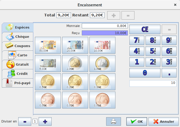
Task: Add a 0,02€ coin
Action: click(x=75, y=100)
